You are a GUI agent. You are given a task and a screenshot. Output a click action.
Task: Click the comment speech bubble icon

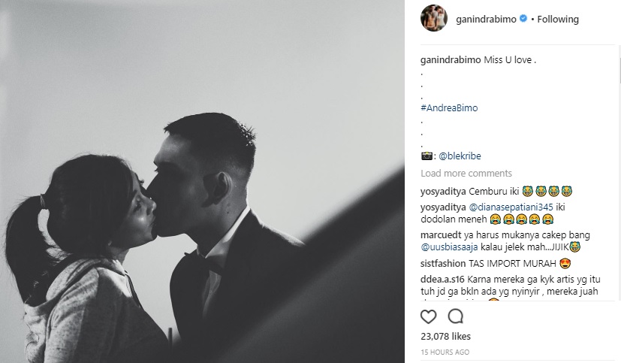pyautogui.click(x=456, y=316)
